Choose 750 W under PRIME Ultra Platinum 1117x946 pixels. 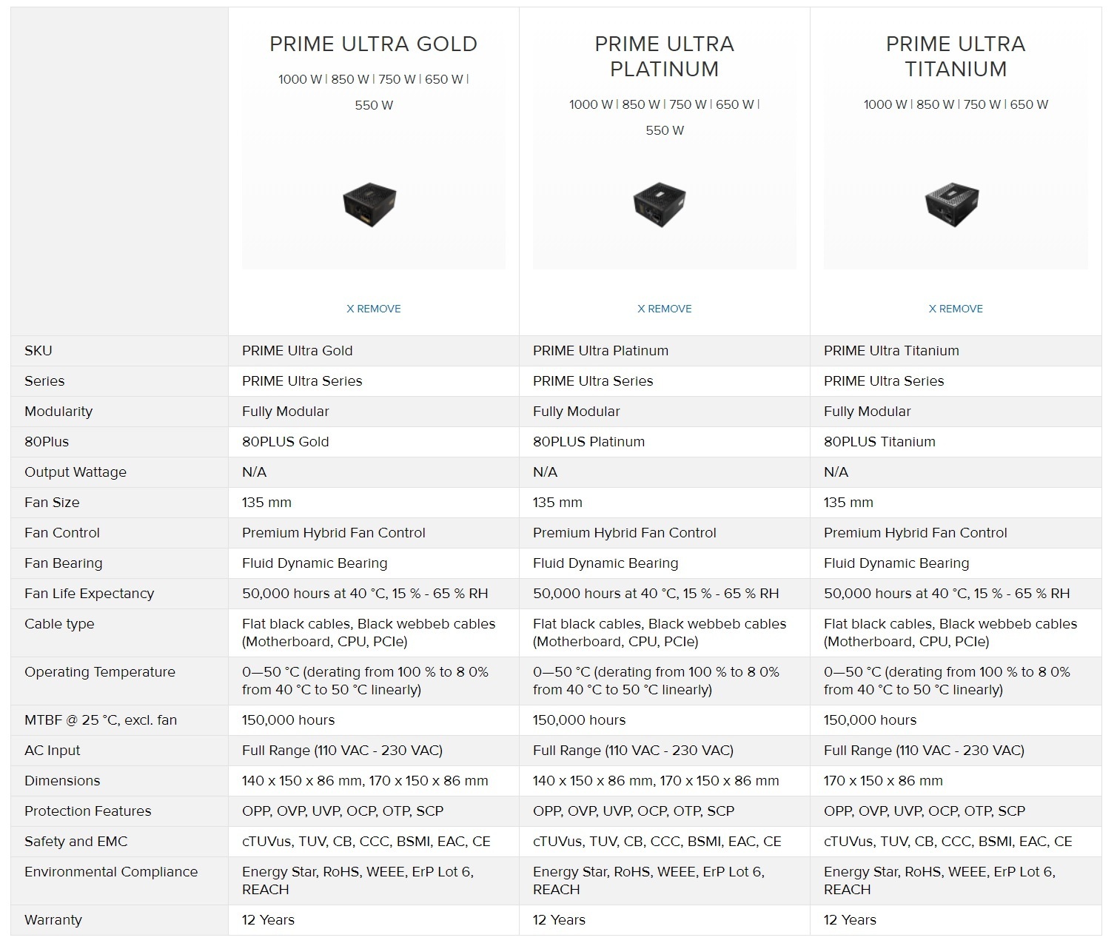click(688, 105)
